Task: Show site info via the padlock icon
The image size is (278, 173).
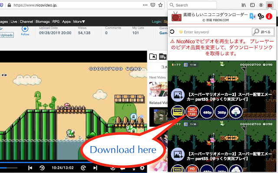Action: click(x=10, y=5)
